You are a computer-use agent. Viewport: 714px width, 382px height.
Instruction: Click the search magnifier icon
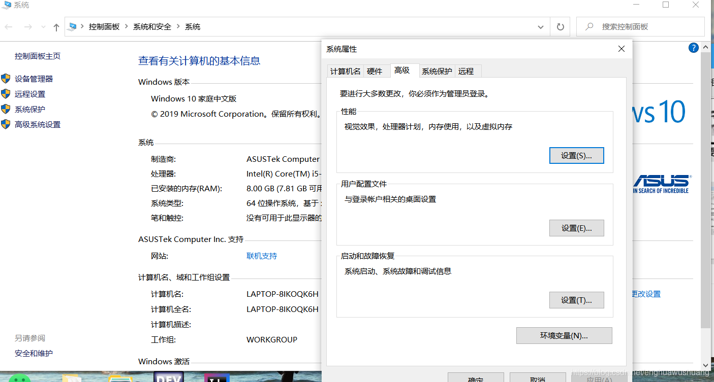click(589, 26)
